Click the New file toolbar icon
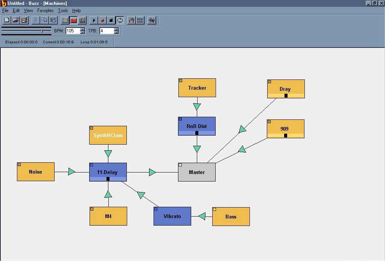Viewport: 385px width, 261px height. coord(7,20)
